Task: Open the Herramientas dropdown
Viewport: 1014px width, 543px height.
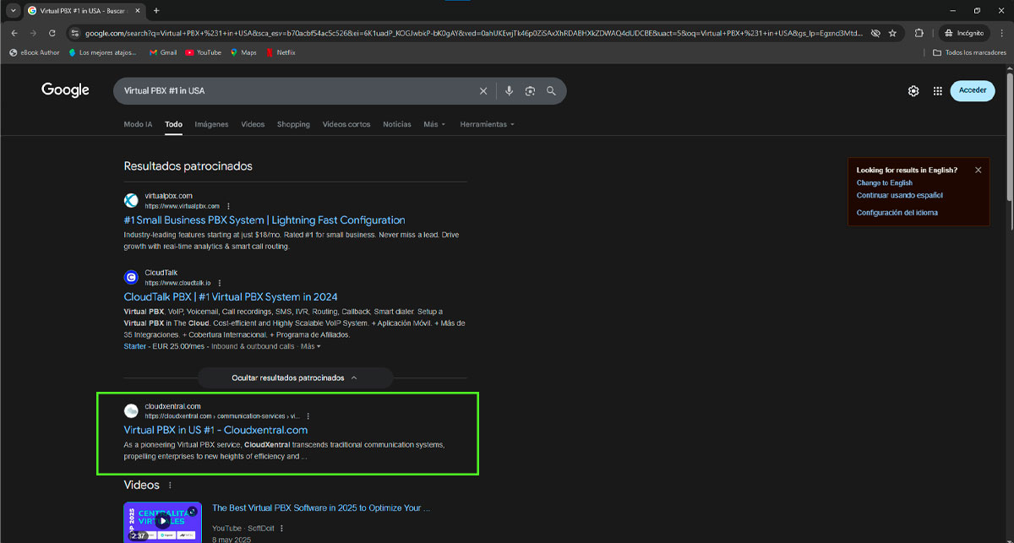Action: 487,124
